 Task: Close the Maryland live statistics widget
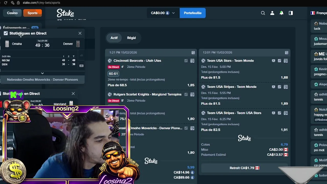73,94
